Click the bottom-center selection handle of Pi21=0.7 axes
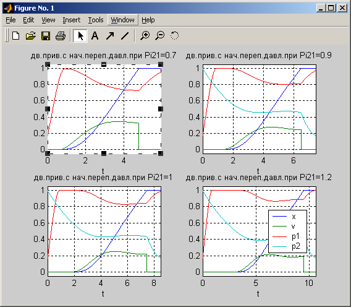351x307 pixels. [x=104, y=153]
